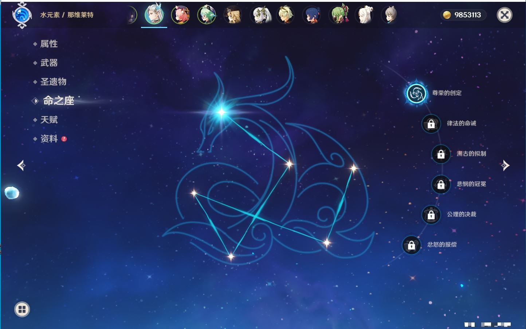This screenshot has width=526, height=329.
Task: Go to previous character with left arrow
Action: click(21, 165)
